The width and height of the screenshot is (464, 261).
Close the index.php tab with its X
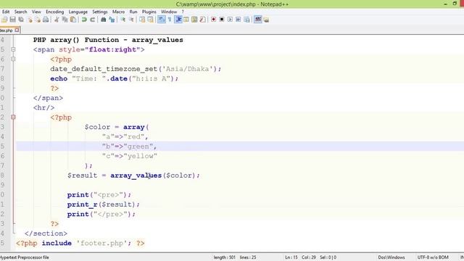pos(17,30)
